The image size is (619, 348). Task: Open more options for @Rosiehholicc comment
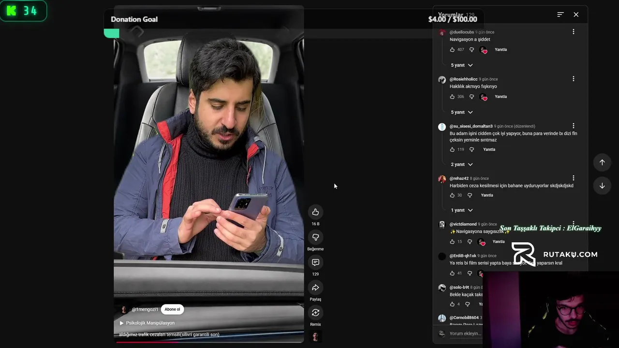574,79
